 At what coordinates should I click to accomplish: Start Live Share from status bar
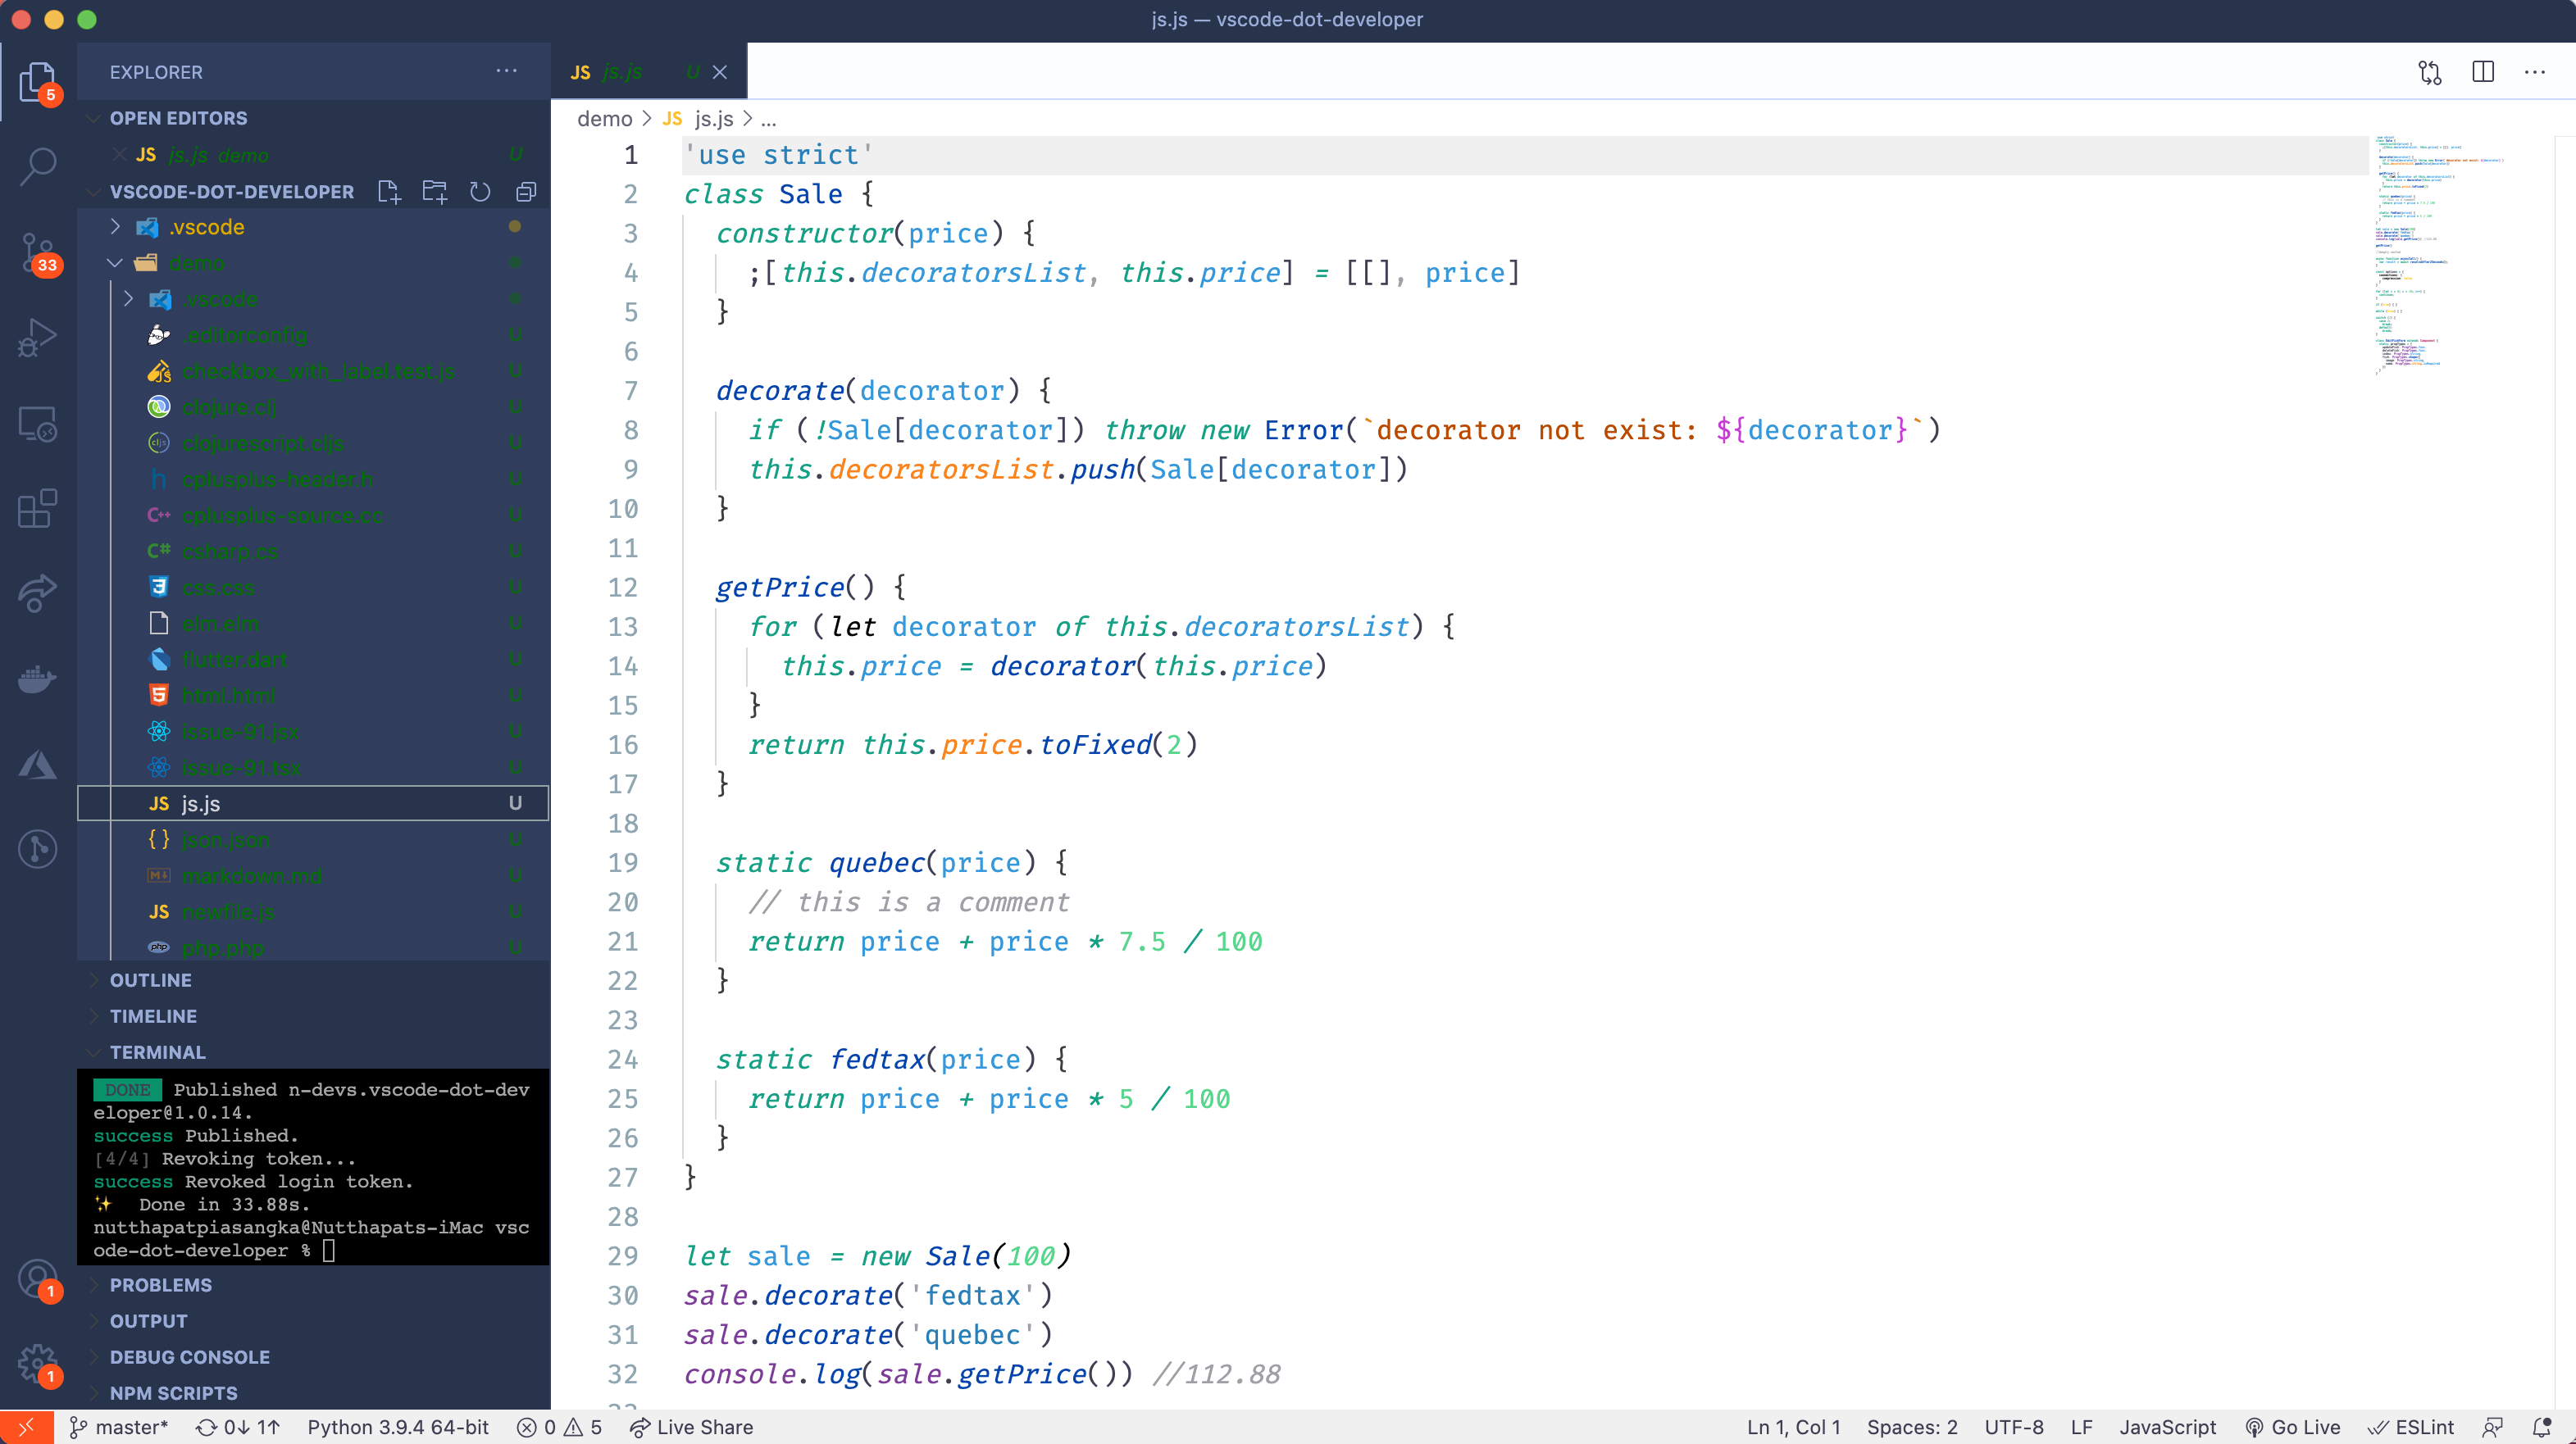[692, 1427]
